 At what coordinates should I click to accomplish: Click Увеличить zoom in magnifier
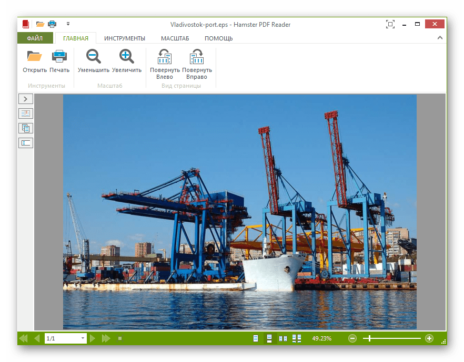click(x=127, y=57)
